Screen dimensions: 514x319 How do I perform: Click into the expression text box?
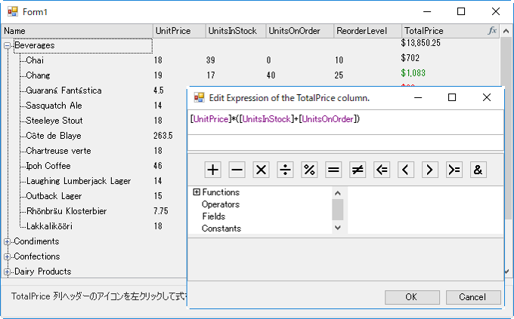tap(345, 122)
